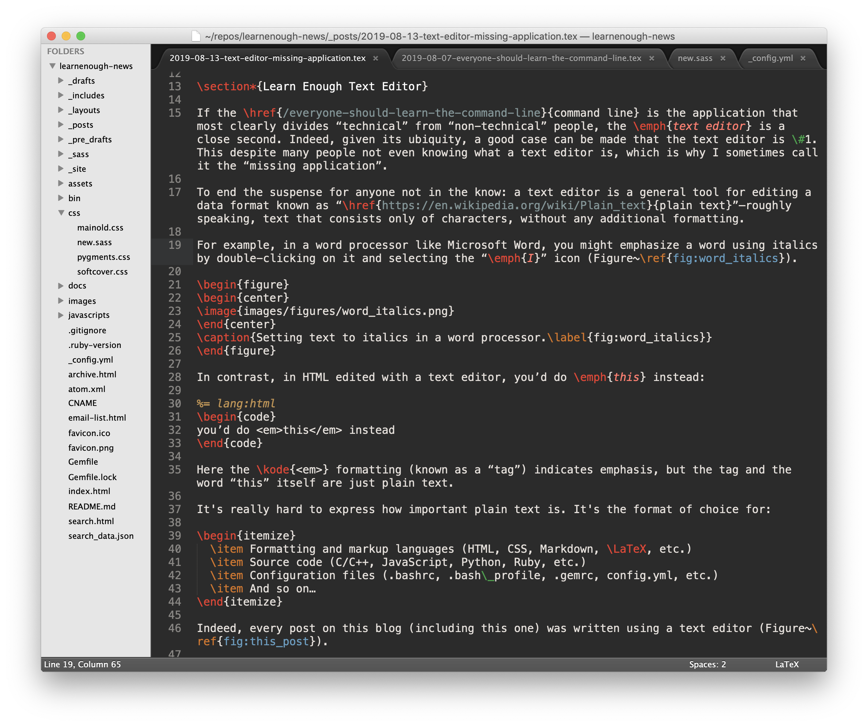Expand the images folder
The height and width of the screenshot is (726, 868).
click(x=61, y=301)
